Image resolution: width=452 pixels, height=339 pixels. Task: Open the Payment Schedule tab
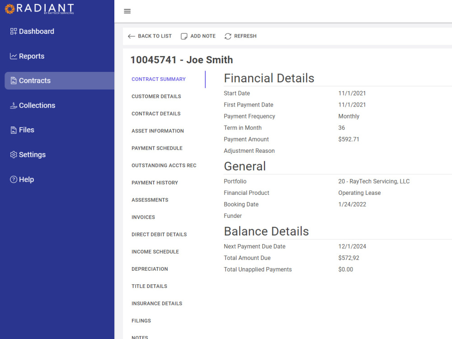point(157,148)
